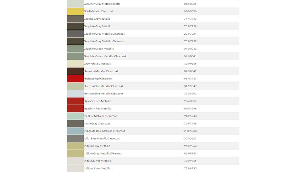Select the Graphite Green Metallic Clearcoat swatch
The height and width of the screenshot is (172, 301).
(75, 56)
